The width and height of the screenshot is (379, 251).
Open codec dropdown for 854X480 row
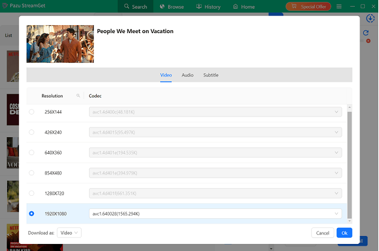(215, 173)
